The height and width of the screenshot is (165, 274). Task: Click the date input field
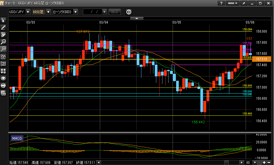(x=93, y=12)
